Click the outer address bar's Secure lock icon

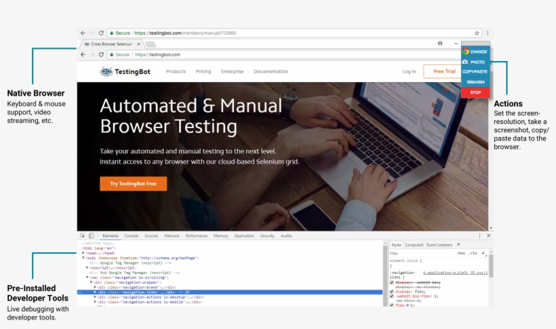[x=111, y=33]
